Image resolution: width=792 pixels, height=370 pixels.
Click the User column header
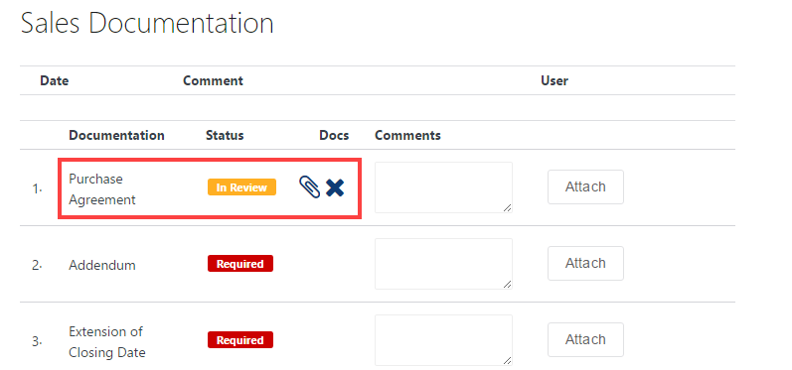click(554, 80)
